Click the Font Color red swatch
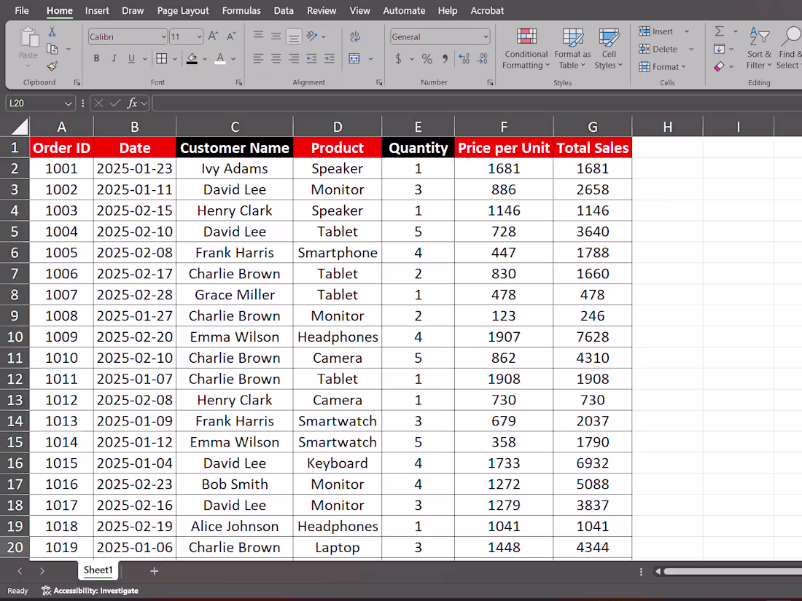Image resolution: width=802 pixels, height=601 pixels. pos(220,58)
